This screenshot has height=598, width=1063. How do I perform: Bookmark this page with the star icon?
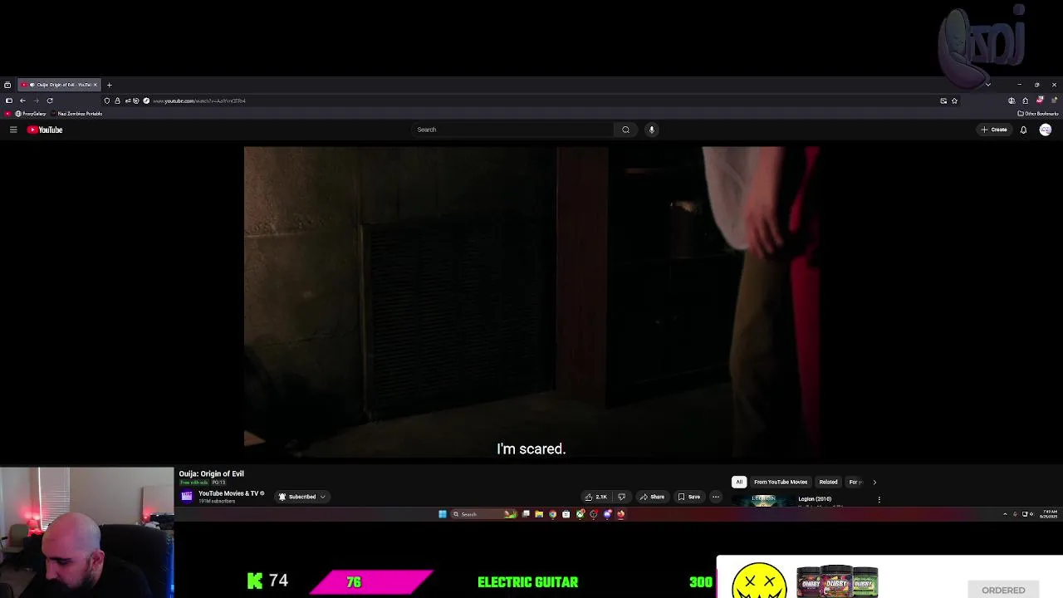954,100
